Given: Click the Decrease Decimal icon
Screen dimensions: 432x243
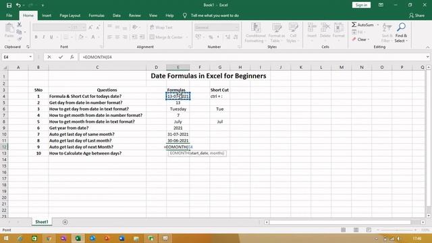Looking at the screenshot, I should click(236, 37).
